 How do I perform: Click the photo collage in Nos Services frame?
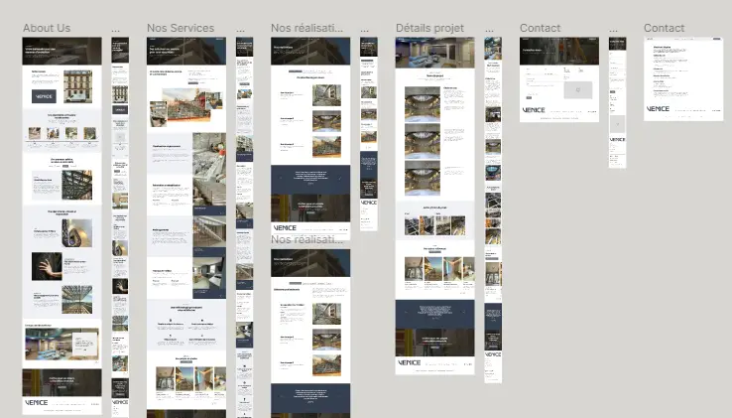(x=185, y=107)
